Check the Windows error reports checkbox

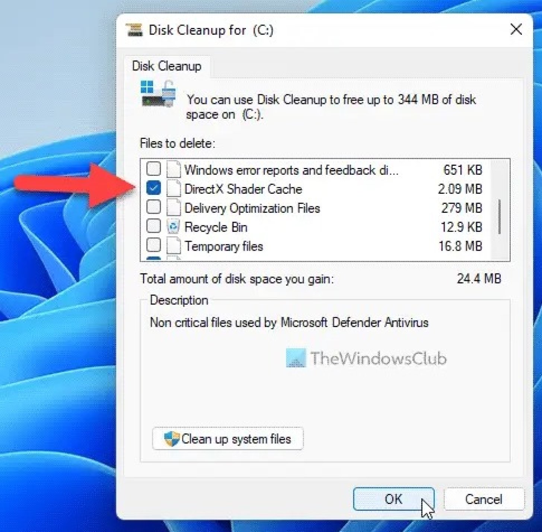153,169
